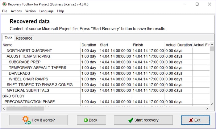
Task: Click the Recovery Toolbox app icon in title bar
Action: [x=5, y=4]
